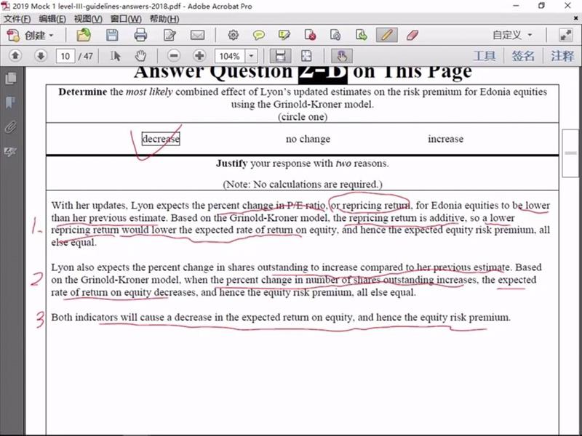Show signatures sidebar panel icon
This screenshot has height=436, width=582.
point(11,151)
